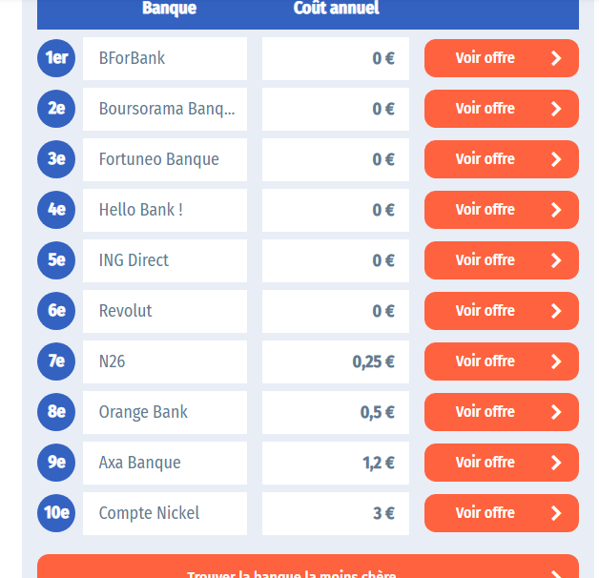This screenshot has height=578, width=599.
Task: Click the chevron arrow in Revolut's offer button
Action: (x=557, y=311)
